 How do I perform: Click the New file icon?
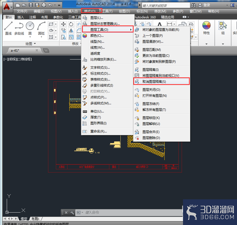tap(18, 5)
